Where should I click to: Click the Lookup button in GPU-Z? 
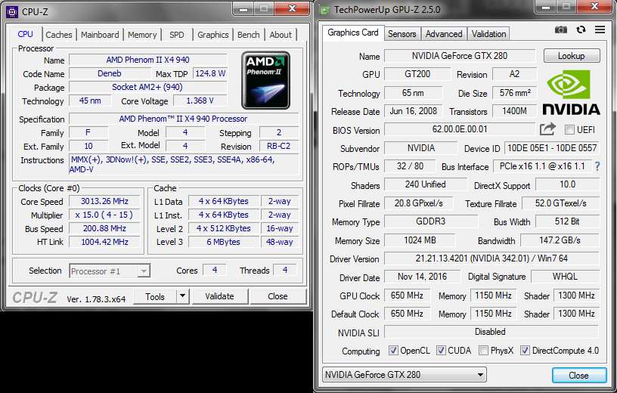tap(572, 56)
